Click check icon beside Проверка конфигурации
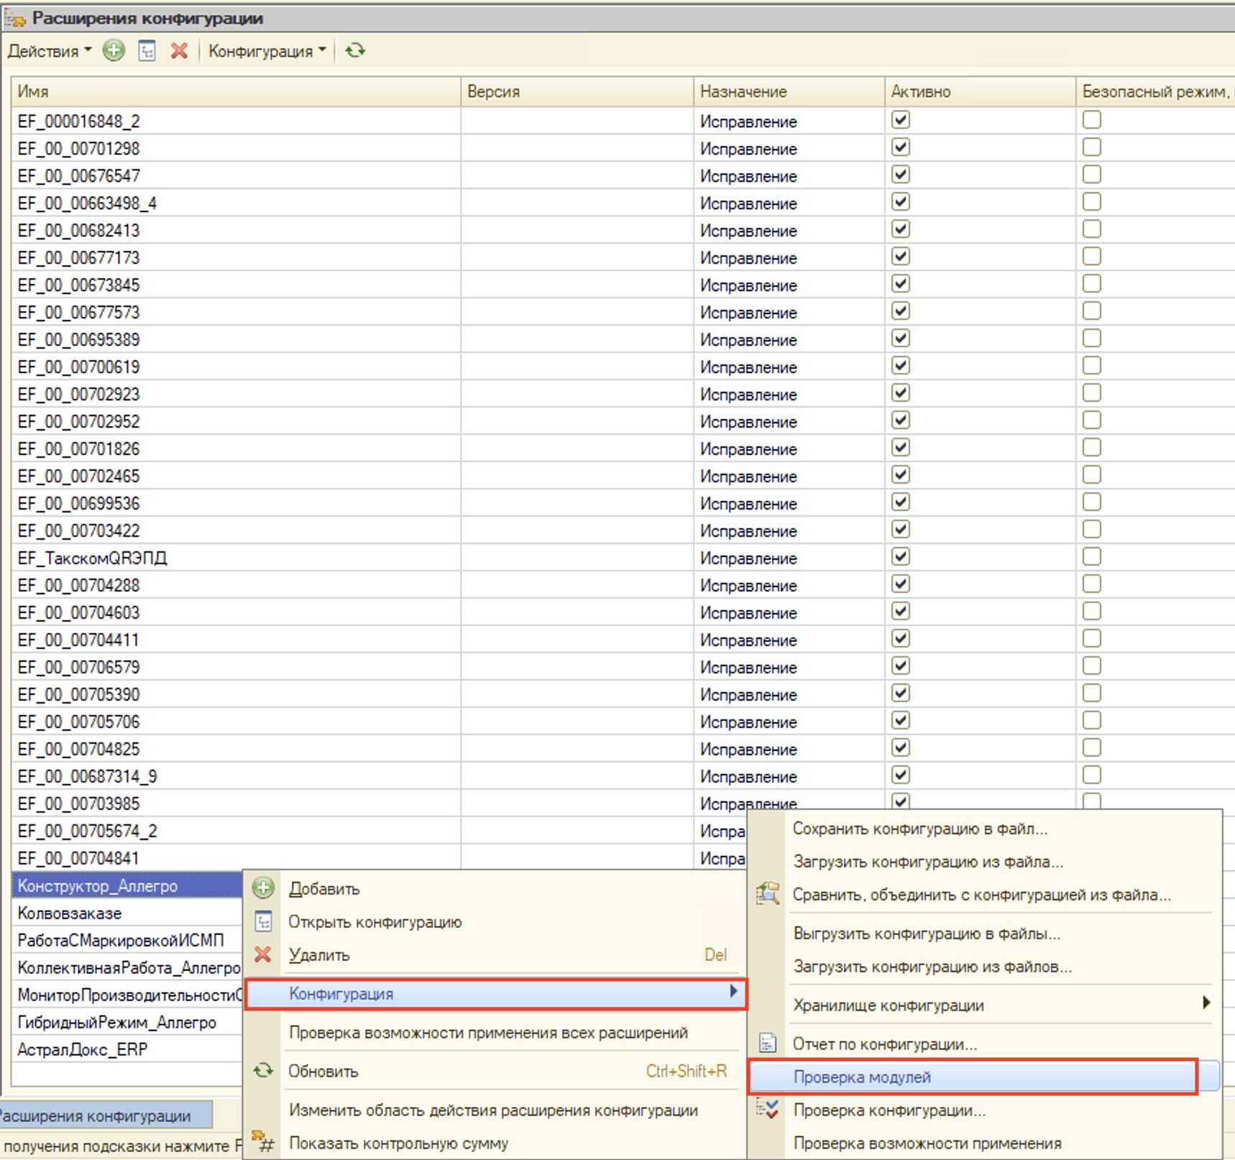 click(768, 1110)
